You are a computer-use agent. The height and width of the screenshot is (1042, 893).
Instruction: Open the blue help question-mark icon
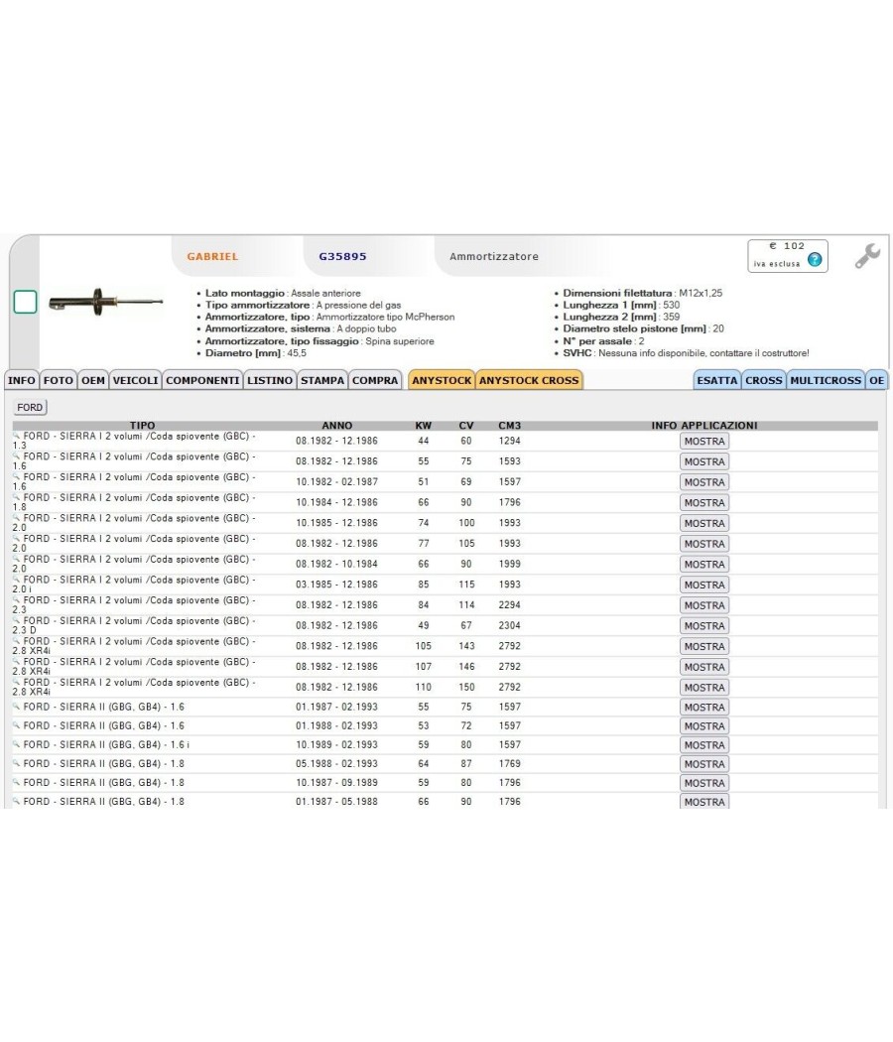click(x=815, y=260)
